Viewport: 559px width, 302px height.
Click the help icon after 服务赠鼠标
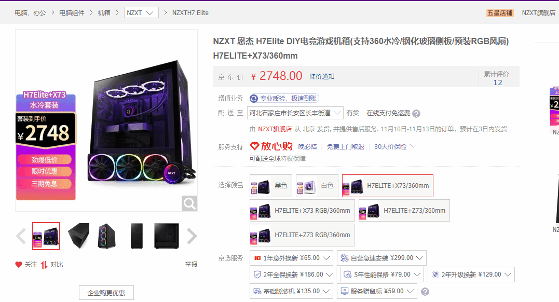point(425,292)
